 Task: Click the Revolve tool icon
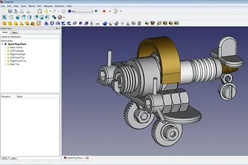(52, 23)
